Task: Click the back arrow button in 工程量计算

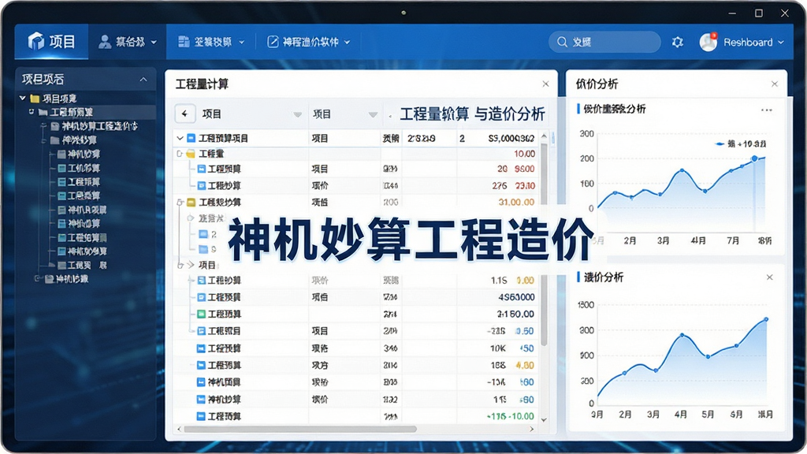Action: 184,113
